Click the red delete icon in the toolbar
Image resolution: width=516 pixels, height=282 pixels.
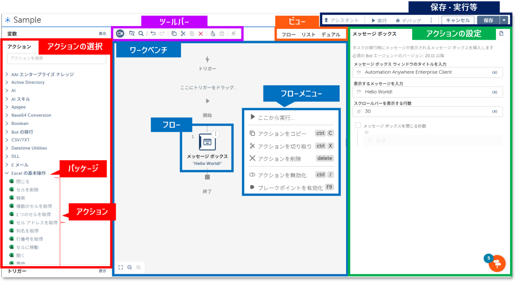coord(201,33)
